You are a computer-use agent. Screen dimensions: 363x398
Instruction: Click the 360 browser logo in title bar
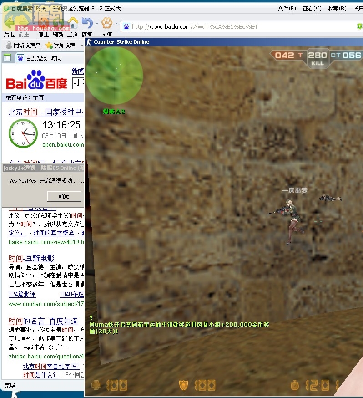coord(6,9)
